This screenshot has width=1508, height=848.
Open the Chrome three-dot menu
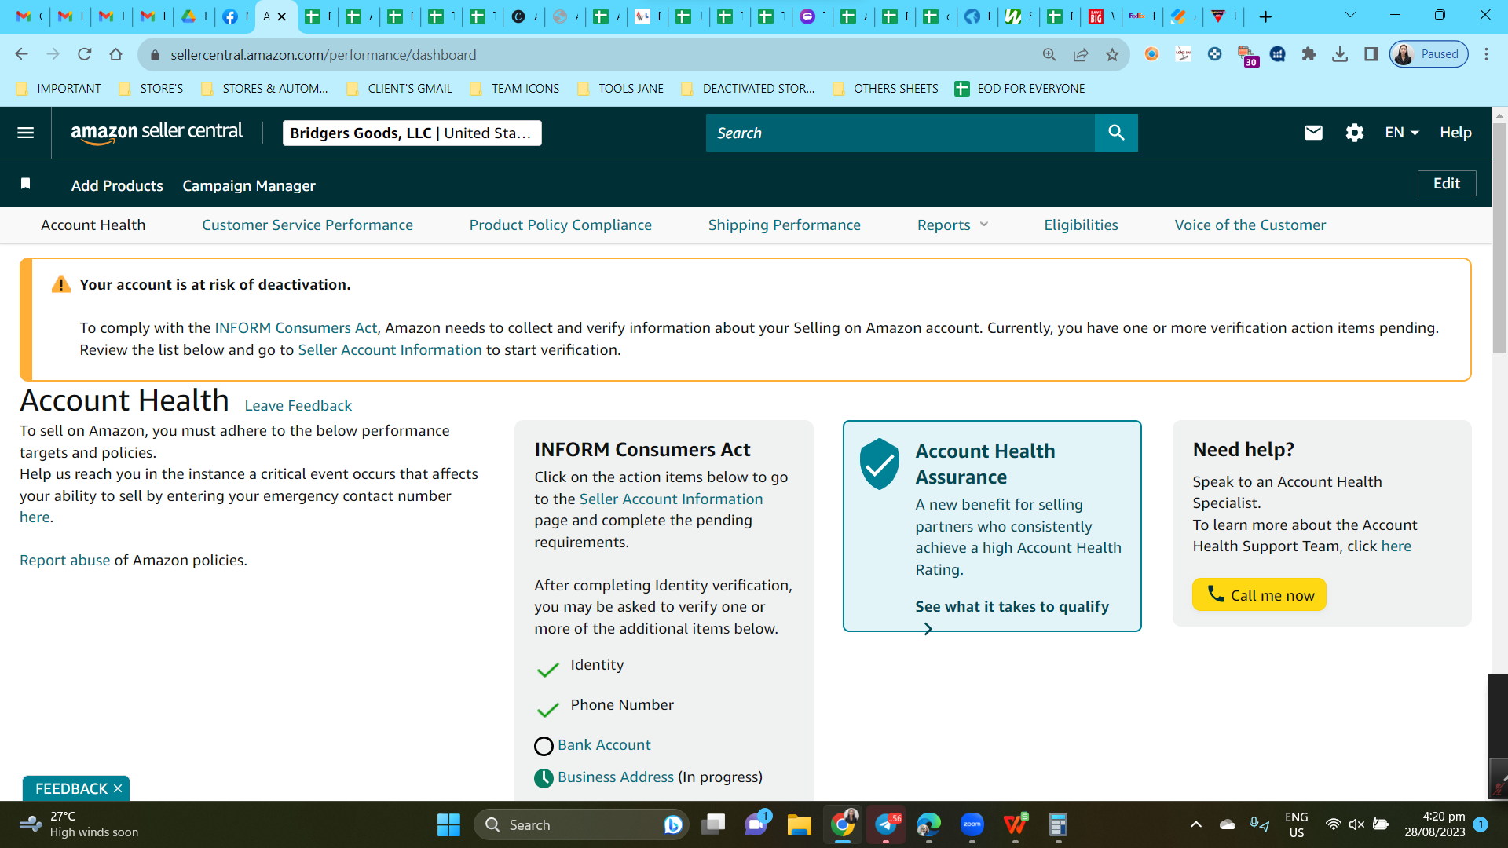point(1486,54)
